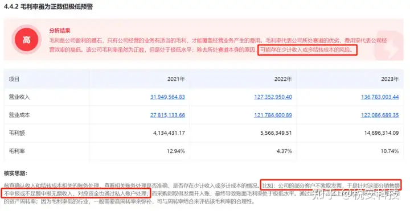Screen dimensions: 410x211
Task: Click the 2023年 column header
Action: pyautogui.click(x=390, y=79)
